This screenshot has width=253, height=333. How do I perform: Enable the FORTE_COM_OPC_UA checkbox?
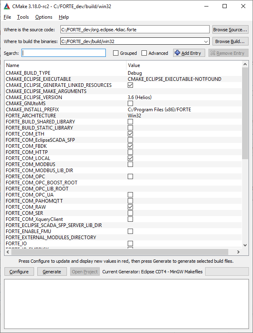click(x=131, y=195)
